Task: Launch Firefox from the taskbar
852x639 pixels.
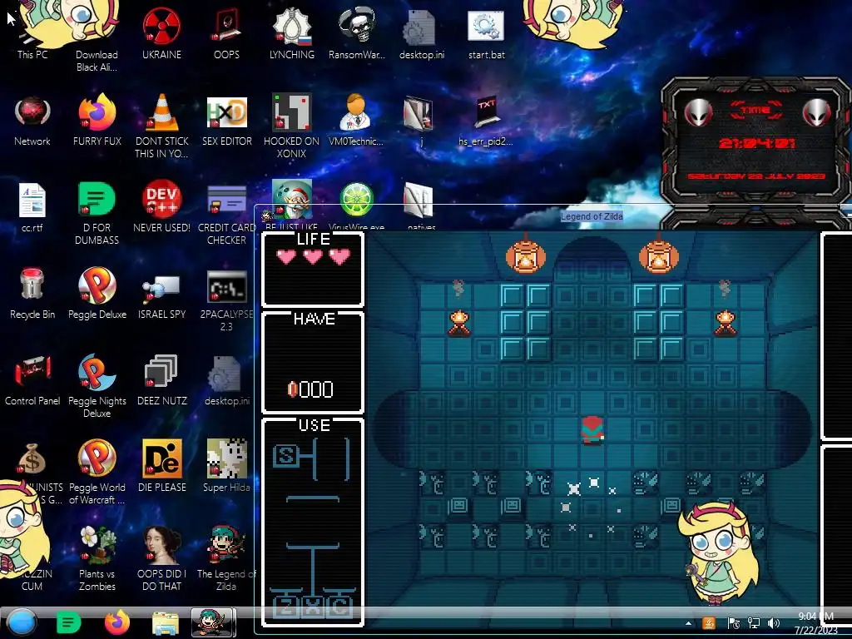Action: tap(116, 622)
